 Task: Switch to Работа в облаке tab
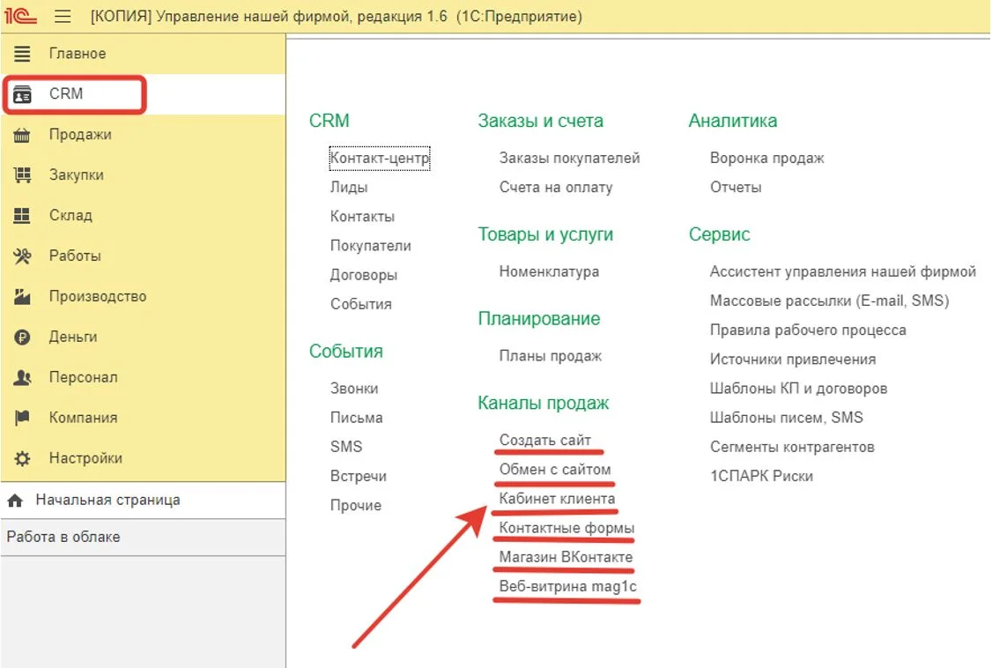coord(143,537)
